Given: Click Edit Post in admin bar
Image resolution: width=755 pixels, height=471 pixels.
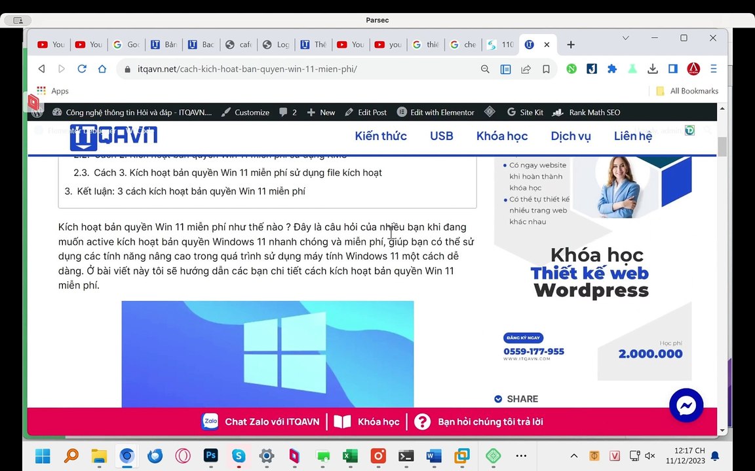Looking at the screenshot, I should 366,113.
